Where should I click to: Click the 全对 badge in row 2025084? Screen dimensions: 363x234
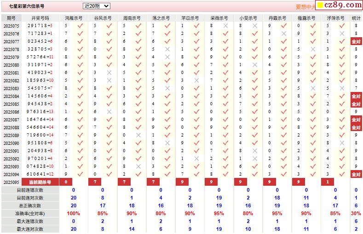pos(356,96)
